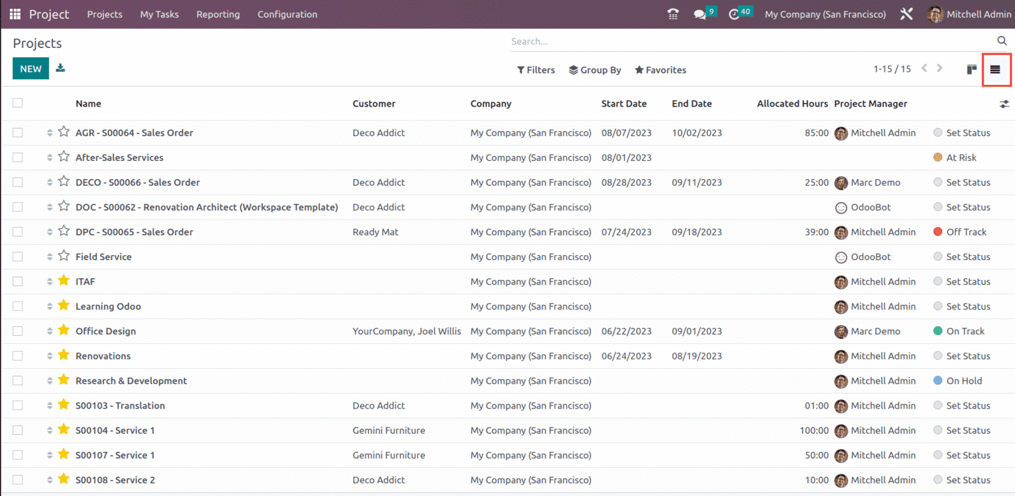This screenshot has width=1015, height=496.
Task: Open the Filters dropdown
Action: (536, 70)
